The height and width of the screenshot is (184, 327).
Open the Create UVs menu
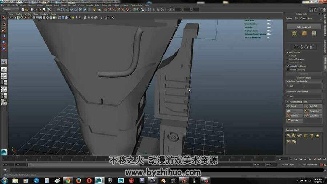point(106,5)
